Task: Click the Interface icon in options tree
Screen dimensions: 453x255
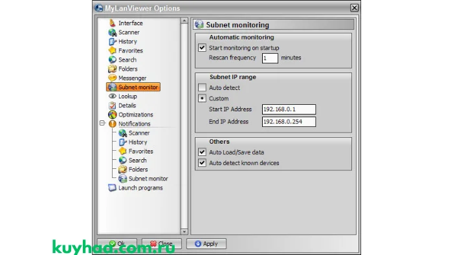Action: click(112, 23)
